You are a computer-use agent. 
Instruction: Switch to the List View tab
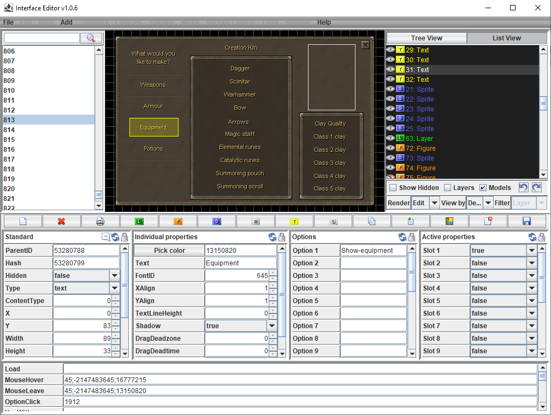point(506,38)
